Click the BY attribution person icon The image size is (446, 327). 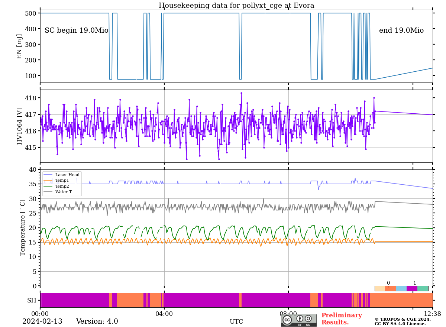[300, 318]
